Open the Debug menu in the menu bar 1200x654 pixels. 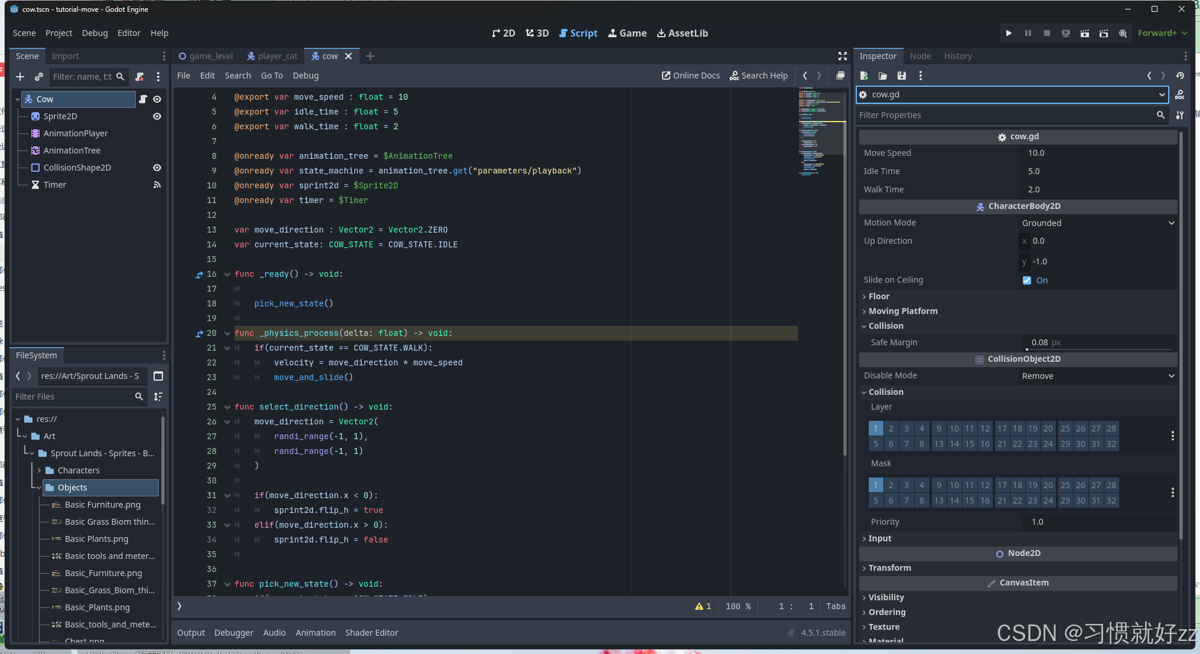94,33
